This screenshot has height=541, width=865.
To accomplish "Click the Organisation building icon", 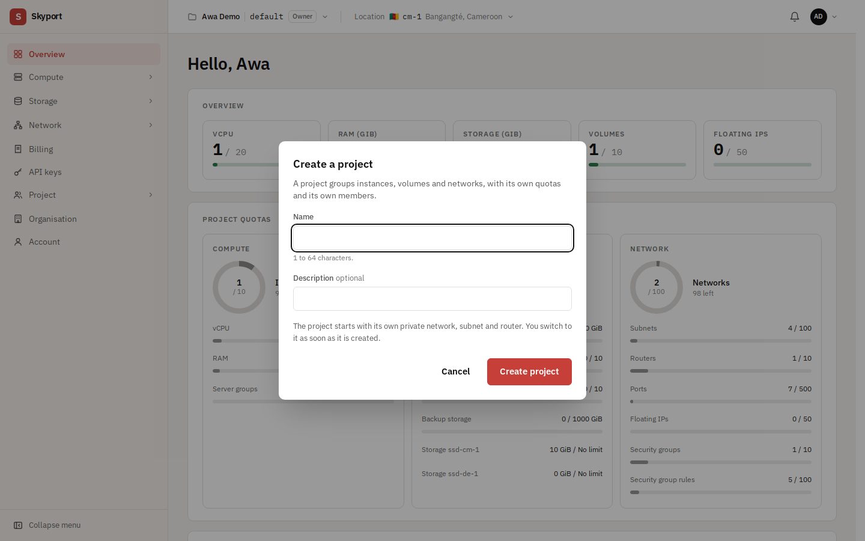I will click(18, 219).
